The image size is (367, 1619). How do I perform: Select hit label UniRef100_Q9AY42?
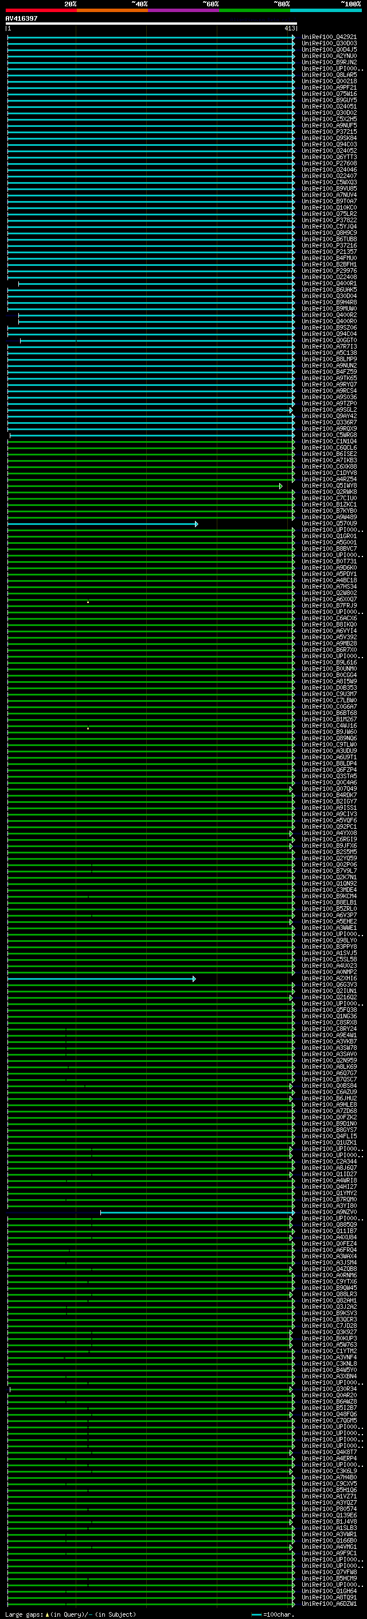pyautogui.click(x=329, y=416)
